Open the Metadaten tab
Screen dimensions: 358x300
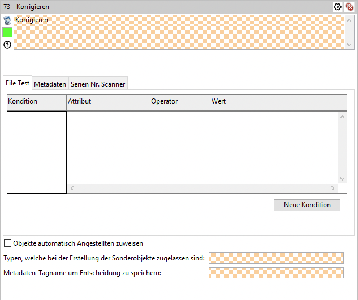(50, 84)
